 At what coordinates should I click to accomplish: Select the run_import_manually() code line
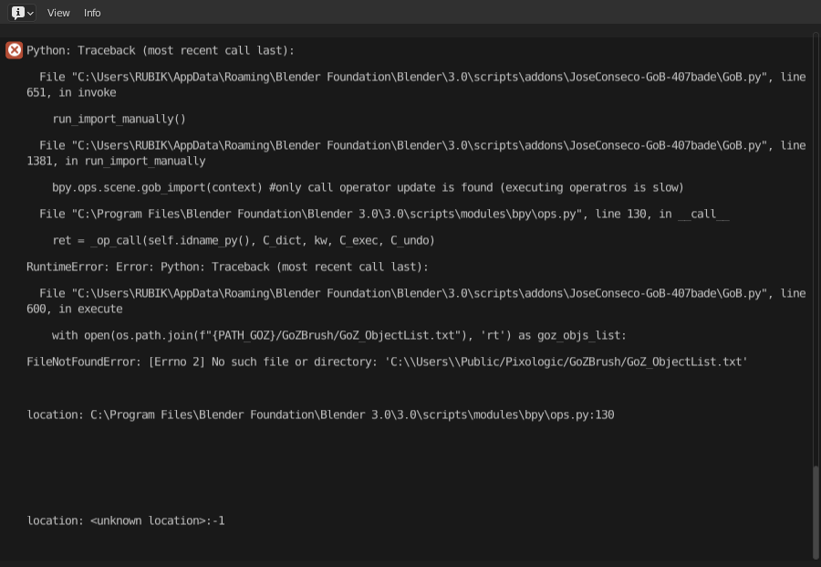point(119,119)
